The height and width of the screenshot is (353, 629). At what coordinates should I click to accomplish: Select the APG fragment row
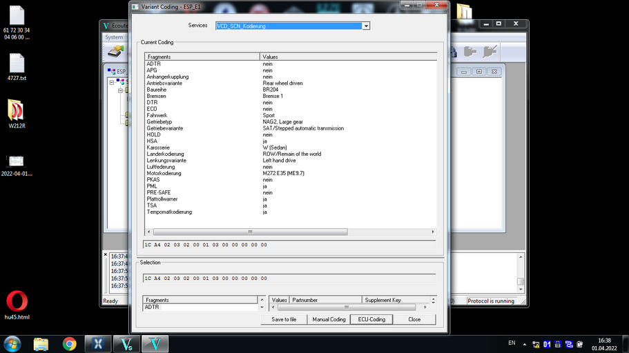[x=152, y=70]
